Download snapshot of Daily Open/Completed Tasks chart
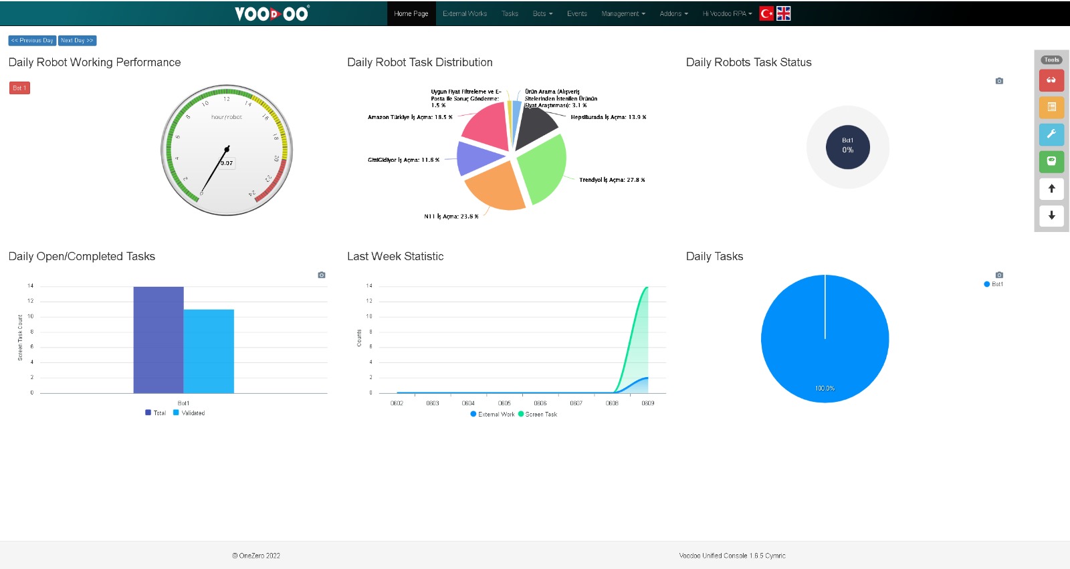This screenshot has height=569, width=1070. coord(322,275)
